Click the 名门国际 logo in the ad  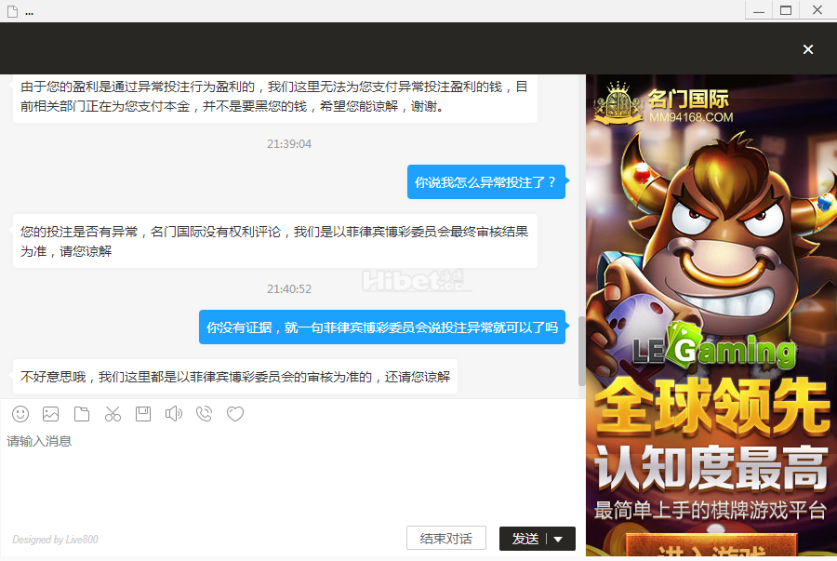coord(667,103)
